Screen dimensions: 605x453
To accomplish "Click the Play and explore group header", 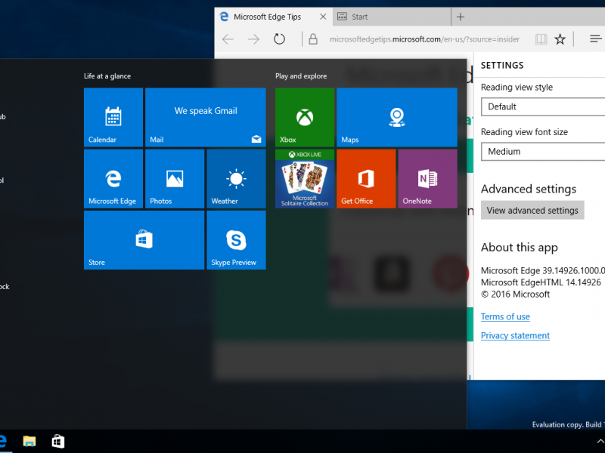I will pos(301,76).
